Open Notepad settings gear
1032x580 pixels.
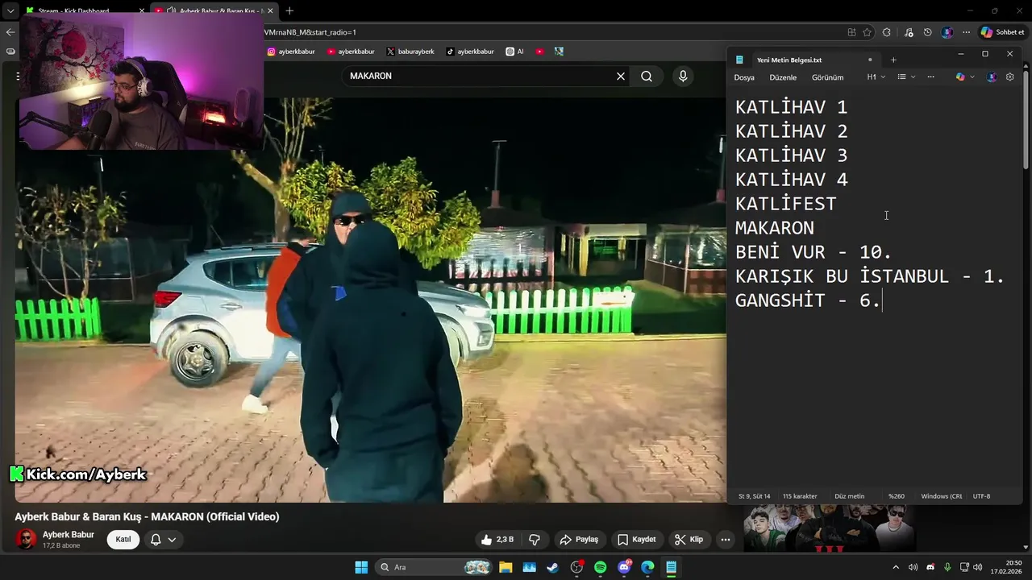(x=1009, y=77)
